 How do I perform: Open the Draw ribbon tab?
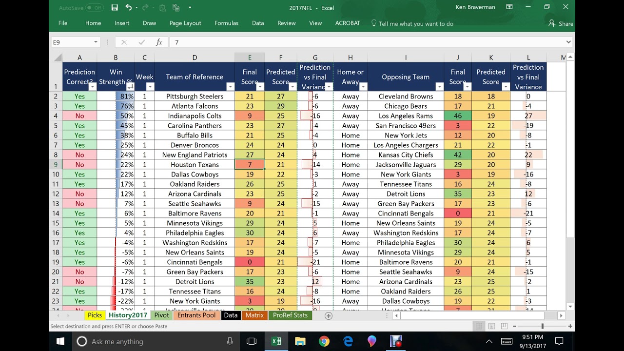tap(150, 23)
